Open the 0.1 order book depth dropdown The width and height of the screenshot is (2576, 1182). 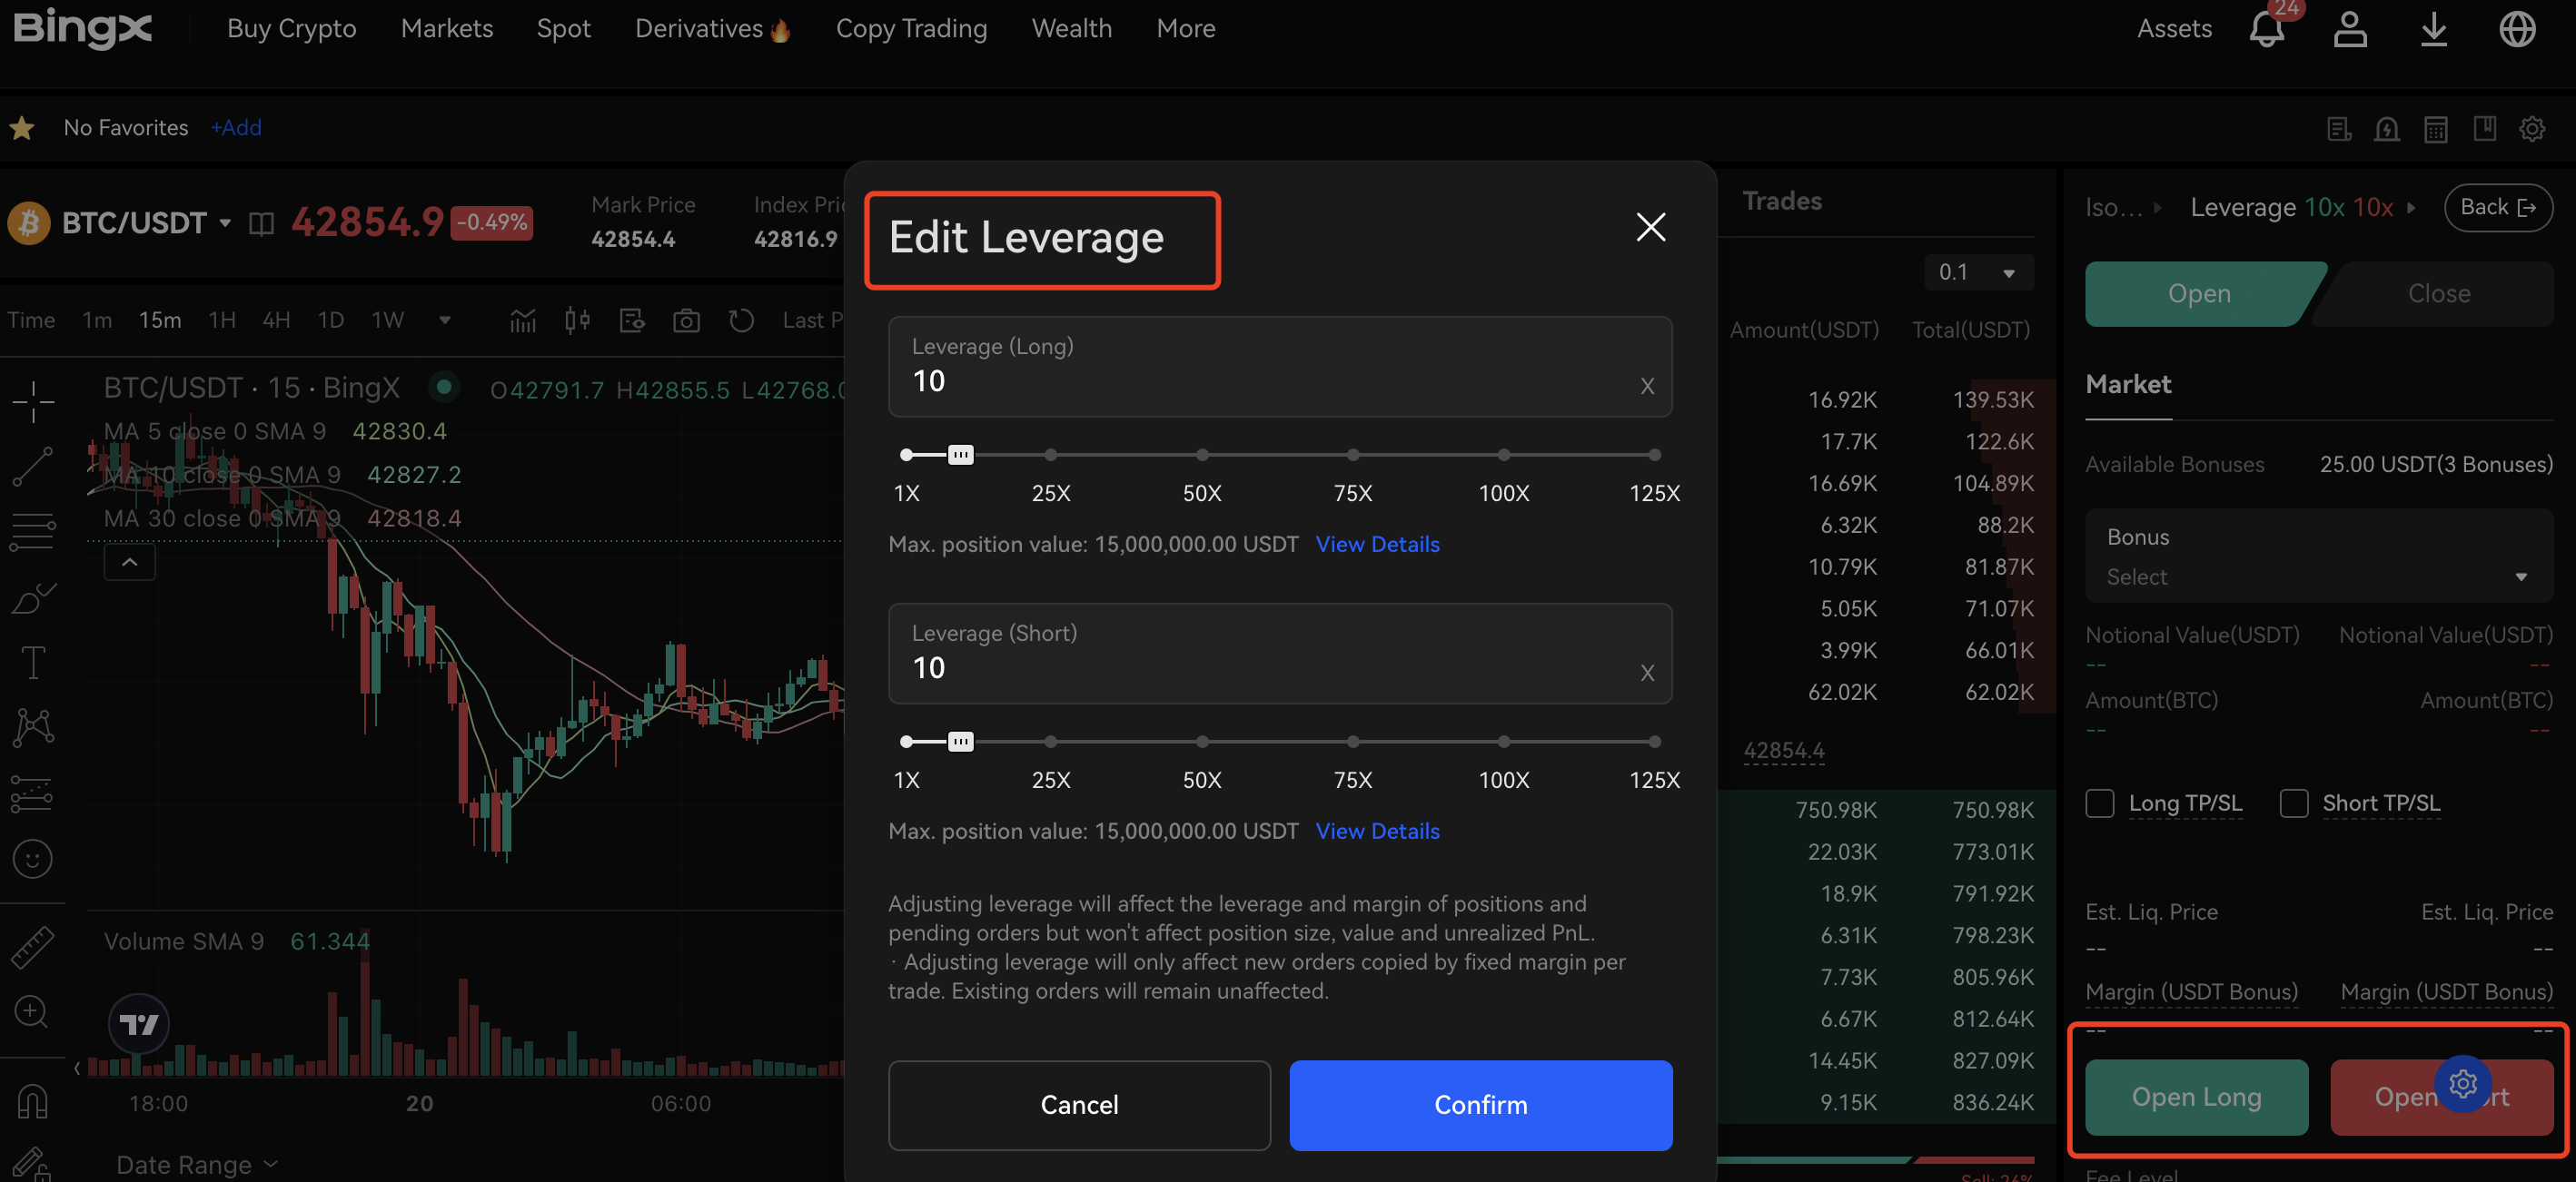(1977, 272)
